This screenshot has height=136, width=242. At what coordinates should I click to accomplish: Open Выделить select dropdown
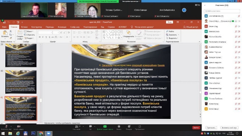(x=172, y=38)
